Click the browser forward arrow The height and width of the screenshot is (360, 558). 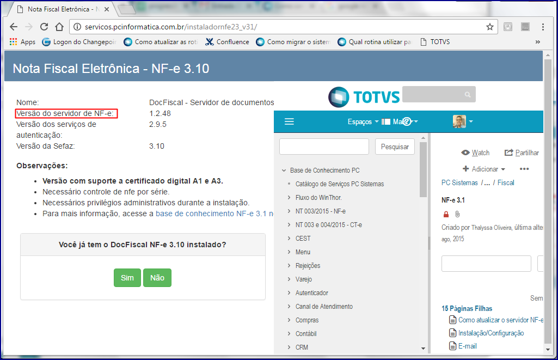(x=29, y=27)
